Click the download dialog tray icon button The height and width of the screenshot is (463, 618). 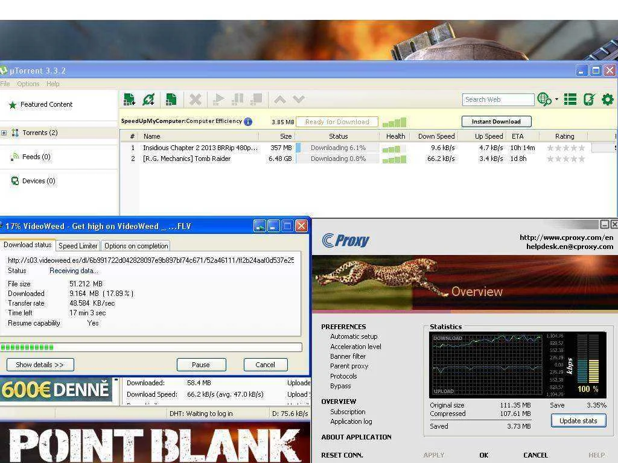click(260, 226)
